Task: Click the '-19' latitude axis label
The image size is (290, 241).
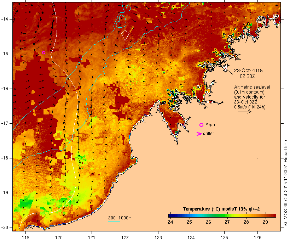Action: 5,193
